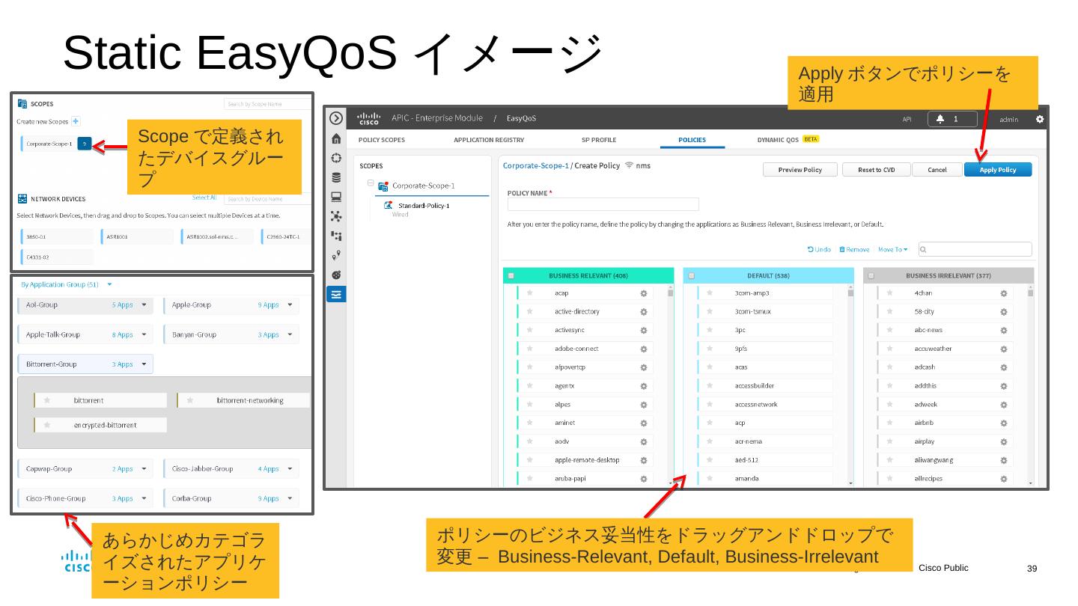Switch to the Dynamic QoS tab

789,139
